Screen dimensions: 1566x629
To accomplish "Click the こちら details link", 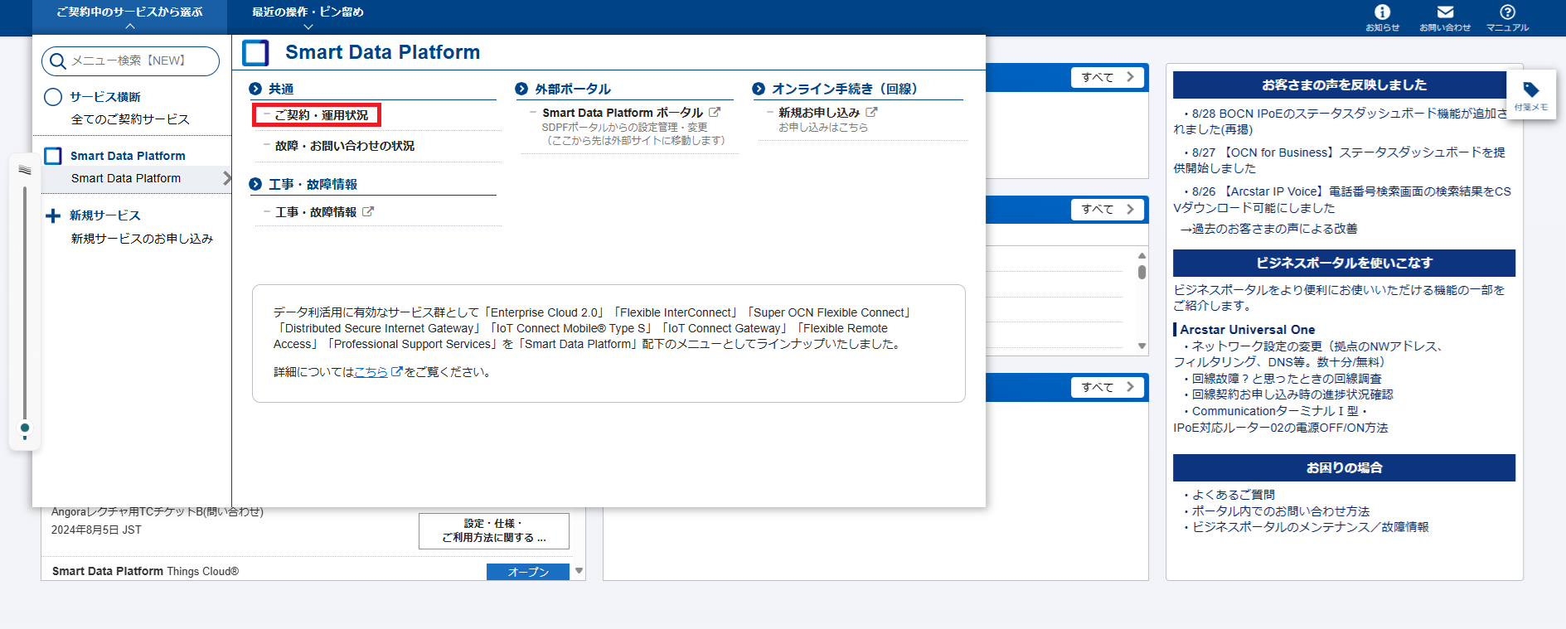I will [x=371, y=372].
